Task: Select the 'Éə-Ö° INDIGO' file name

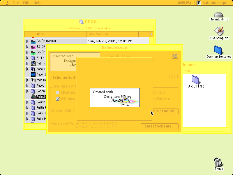Action: [x=46, y=41]
